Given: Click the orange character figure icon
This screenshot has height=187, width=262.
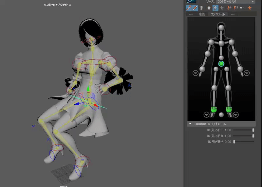Looking at the screenshot, I should (250, 8).
